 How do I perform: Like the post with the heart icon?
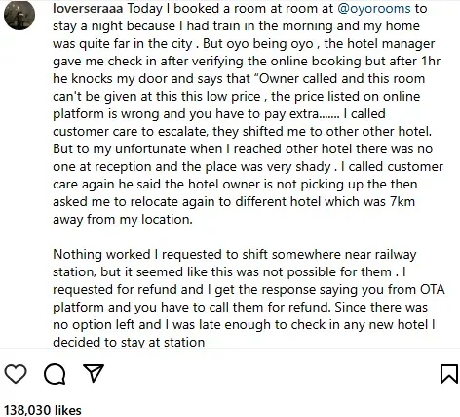[16, 374]
